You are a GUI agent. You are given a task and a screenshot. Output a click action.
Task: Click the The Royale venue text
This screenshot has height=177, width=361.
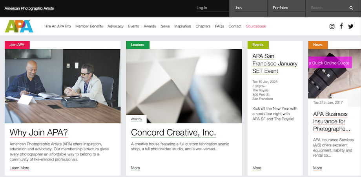click(261, 90)
